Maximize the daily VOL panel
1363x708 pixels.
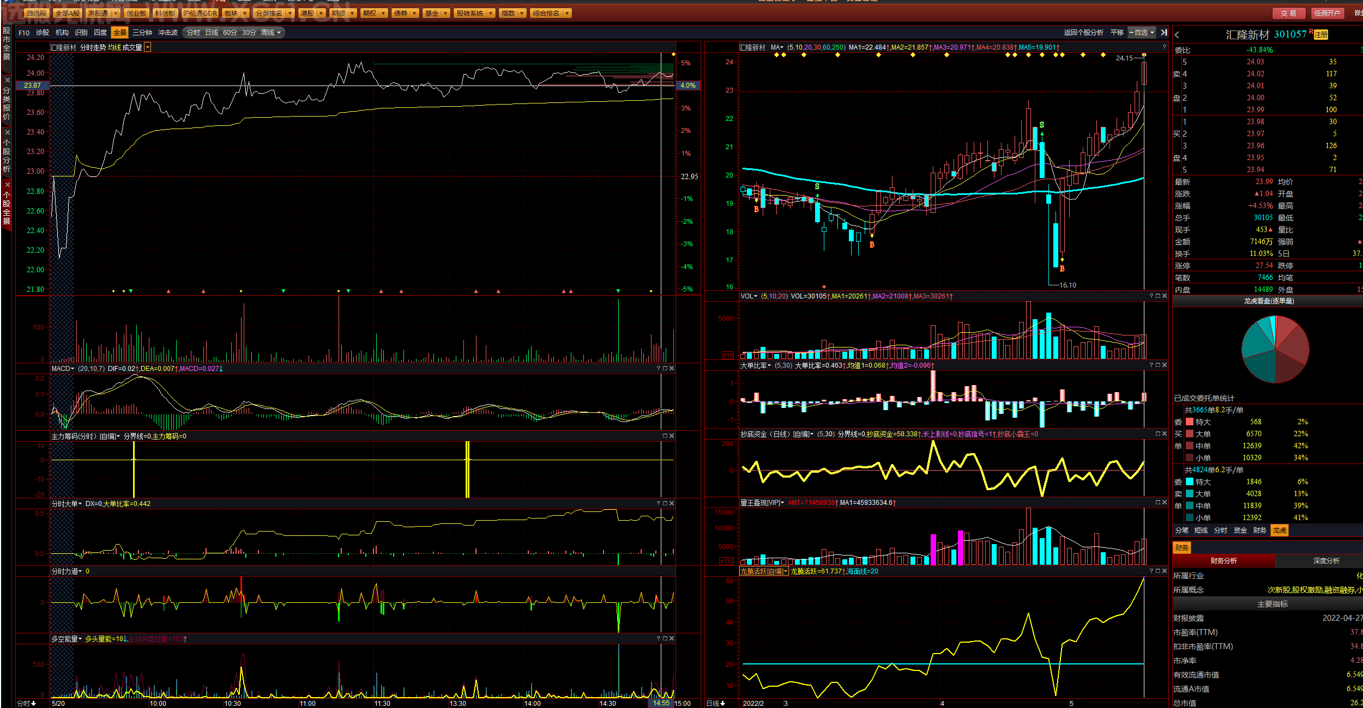tap(1158, 296)
